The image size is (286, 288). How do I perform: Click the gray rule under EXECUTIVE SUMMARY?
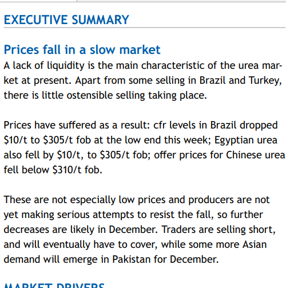click(x=145, y=28)
